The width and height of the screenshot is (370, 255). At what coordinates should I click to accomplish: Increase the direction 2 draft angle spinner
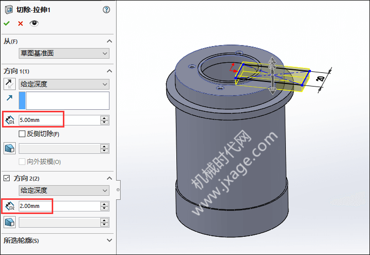tap(104, 220)
